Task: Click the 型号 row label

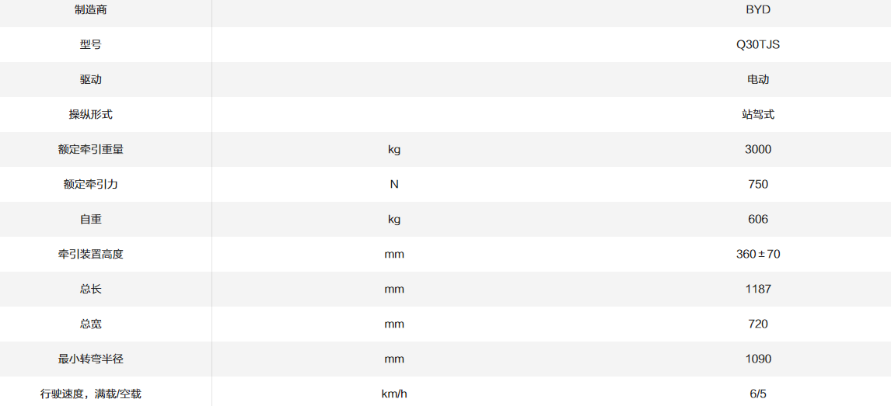Action: (91, 44)
